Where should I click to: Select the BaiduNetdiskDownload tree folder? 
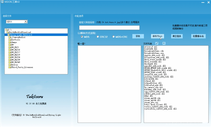[x=20, y=32]
